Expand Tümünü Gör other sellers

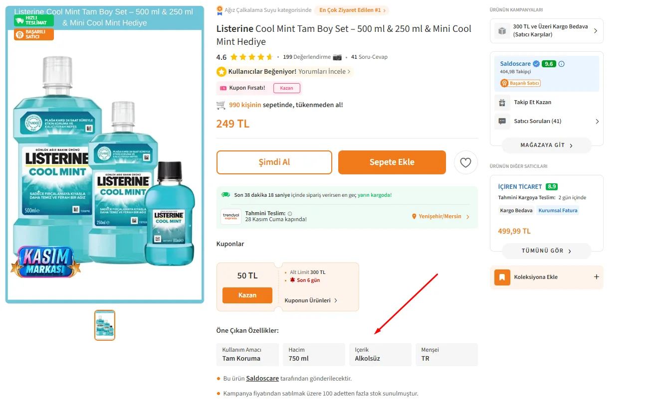click(x=546, y=251)
